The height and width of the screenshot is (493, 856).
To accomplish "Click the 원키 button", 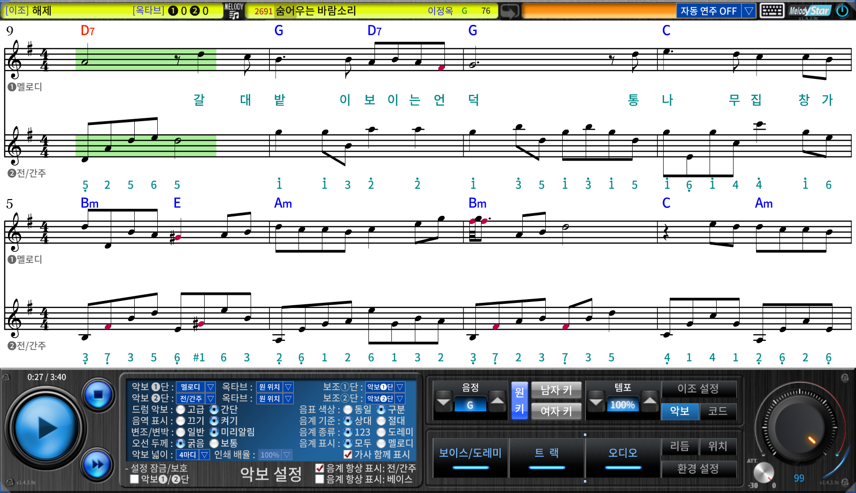I will point(520,401).
